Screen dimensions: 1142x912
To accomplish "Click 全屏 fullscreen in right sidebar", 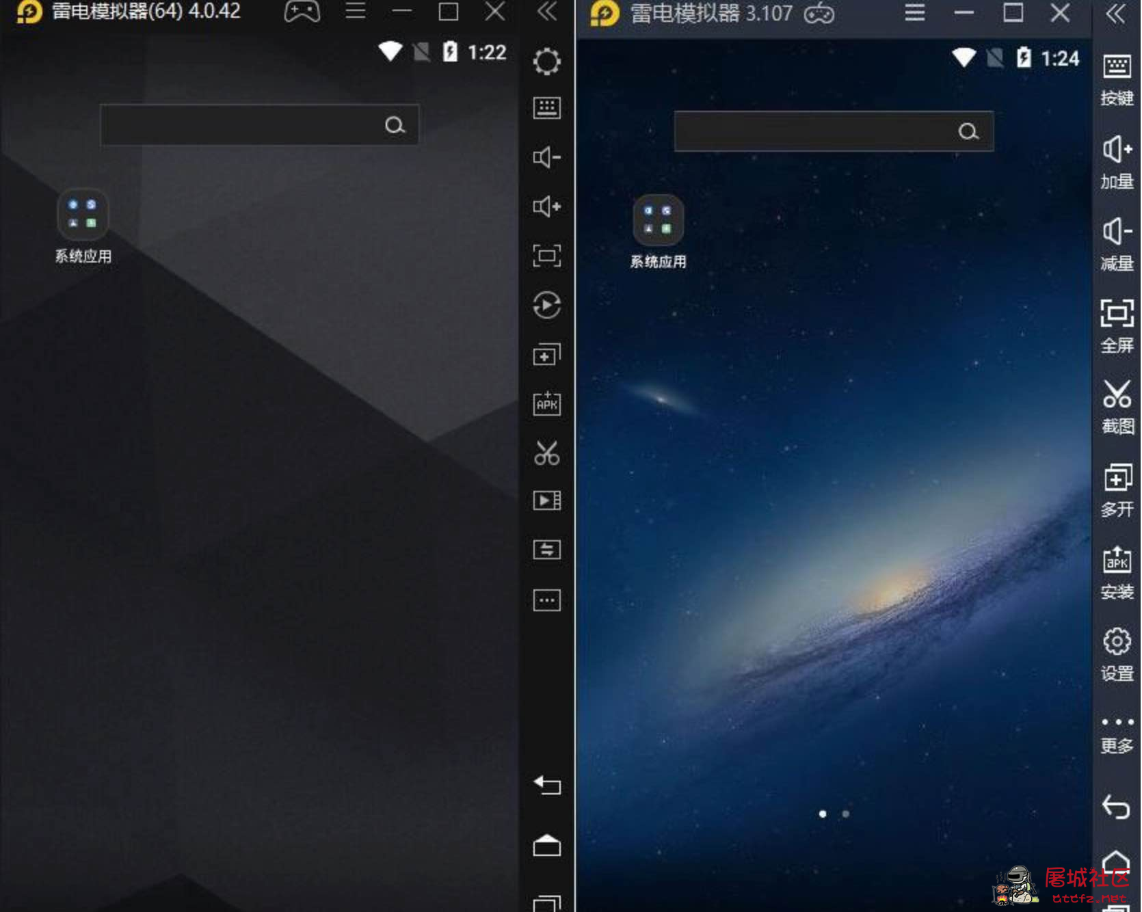I will coord(1117,326).
